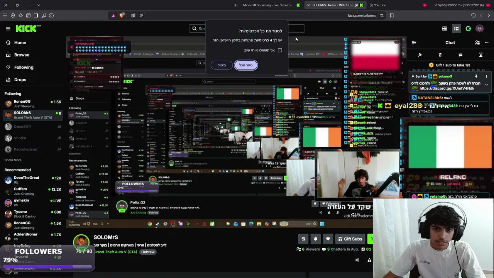Share the stream with share icon

pyautogui.click(x=357, y=260)
